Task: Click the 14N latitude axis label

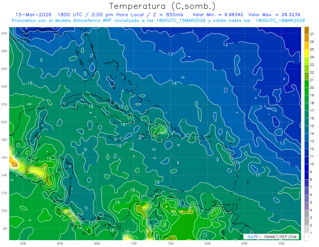Action: pyautogui.click(x=4, y=175)
